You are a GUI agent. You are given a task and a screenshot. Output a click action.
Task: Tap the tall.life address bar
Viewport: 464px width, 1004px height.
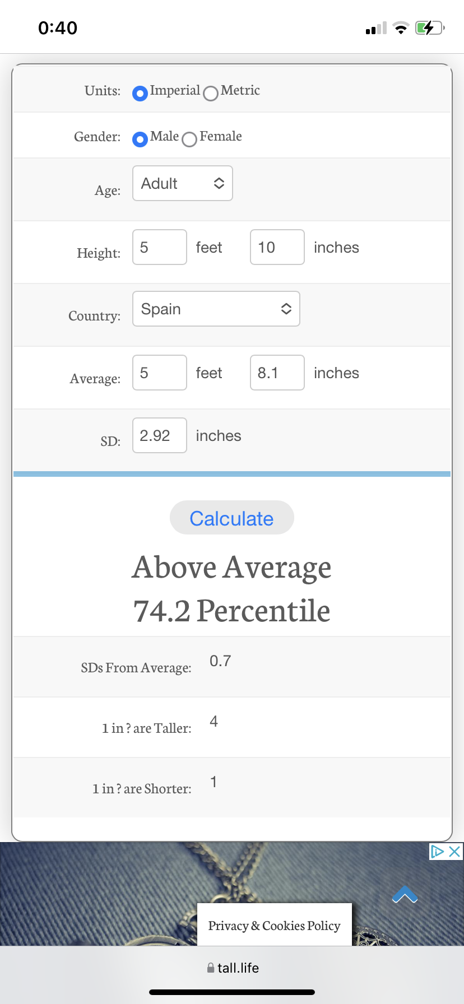click(232, 968)
